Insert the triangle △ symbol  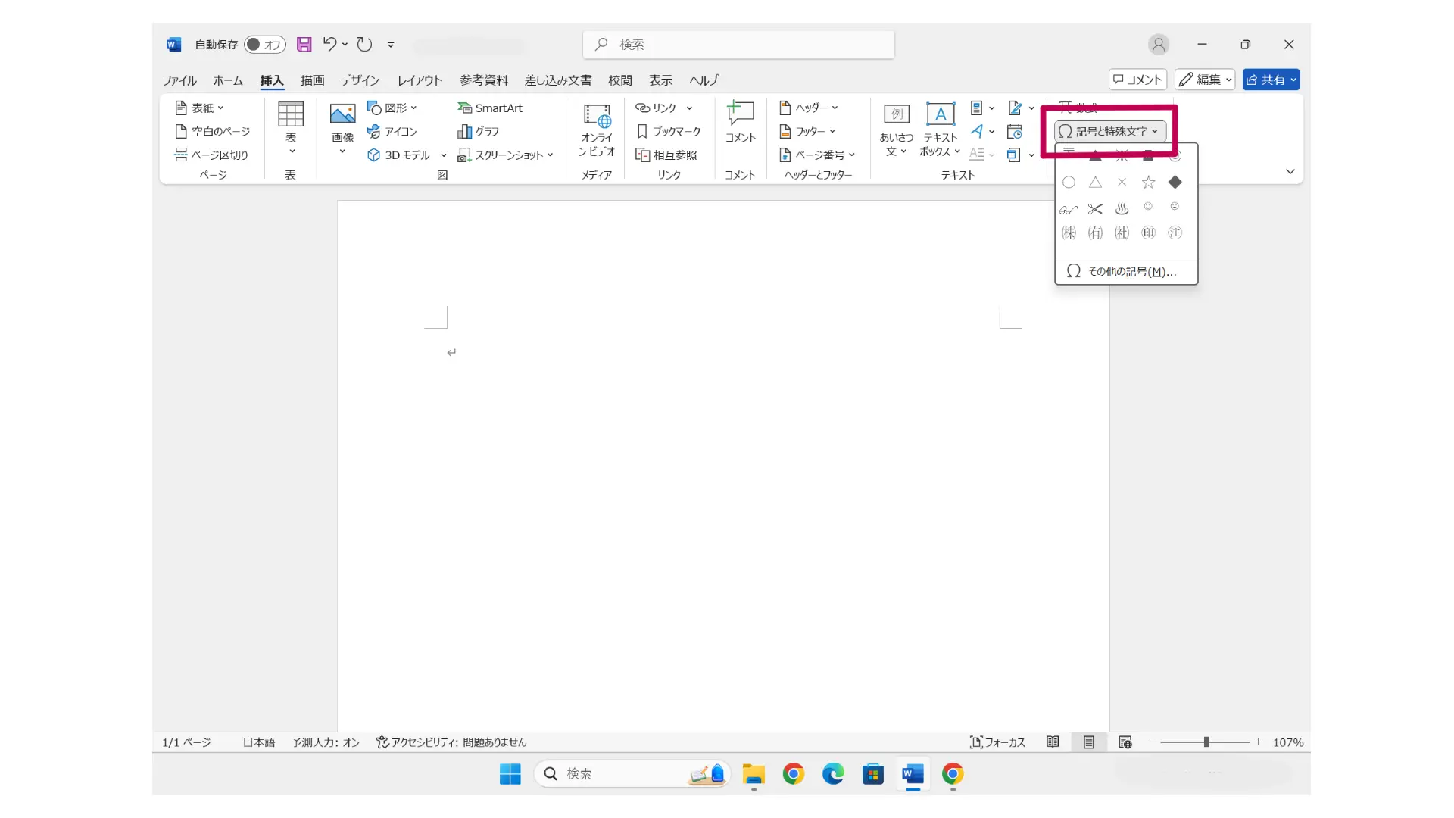click(x=1095, y=182)
